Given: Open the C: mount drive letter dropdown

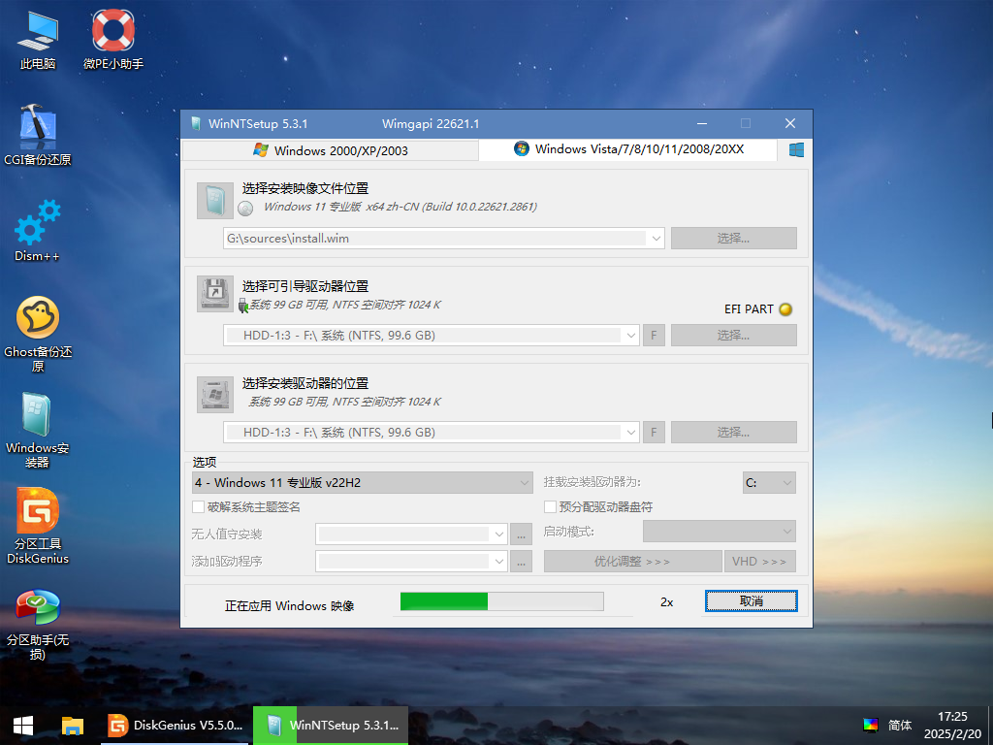Looking at the screenshot, I should [x=769, y=483].
